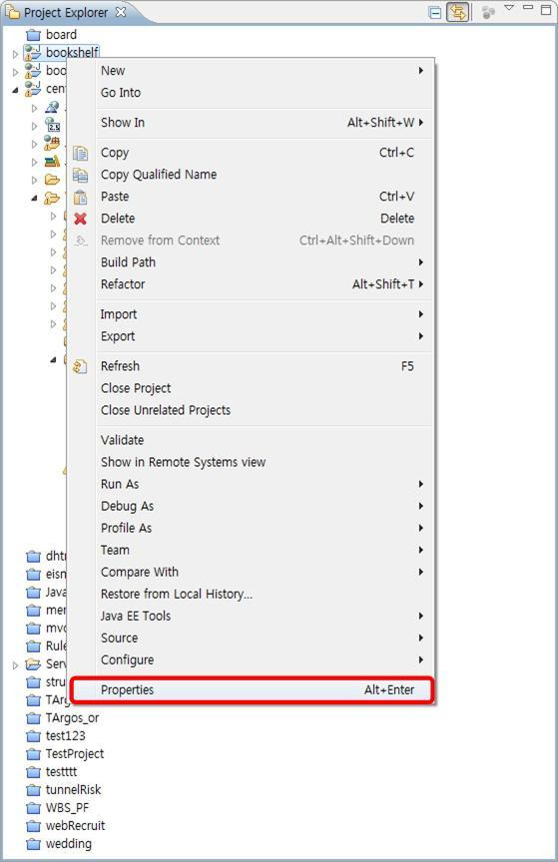558x862 pixels.
Task: Choose Show in Remote Systems view
Action: click(251, 462)
